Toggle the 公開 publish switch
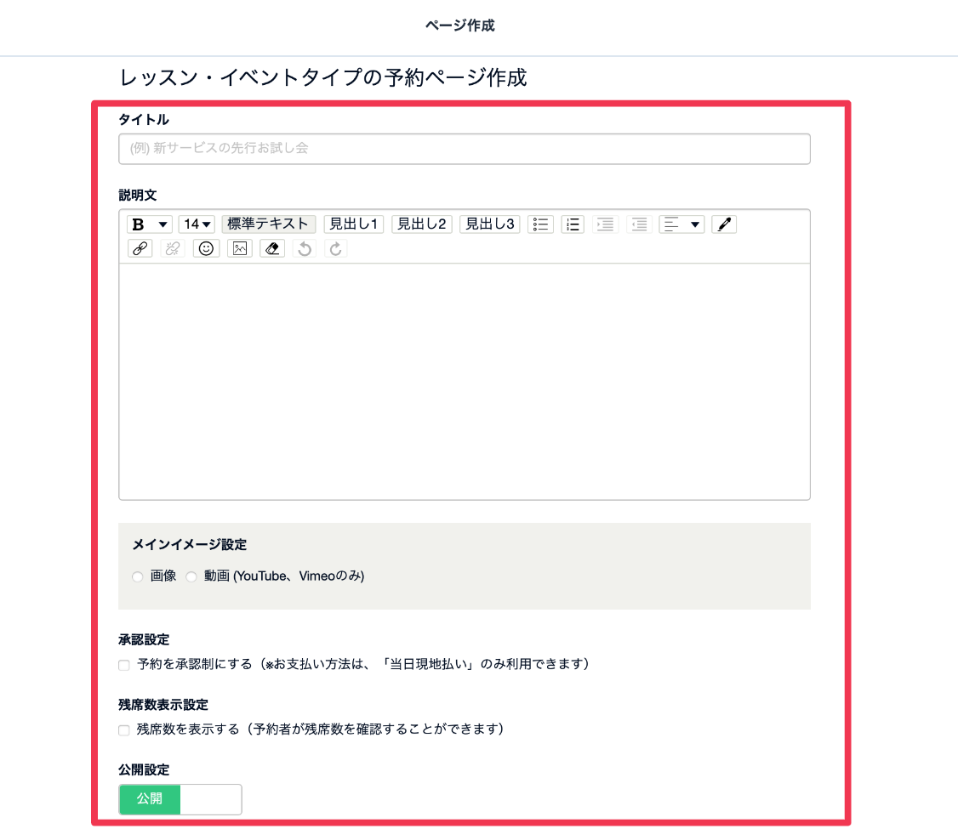Image resolution: width=958 pixels, height=840 pixels. point(180,799)
